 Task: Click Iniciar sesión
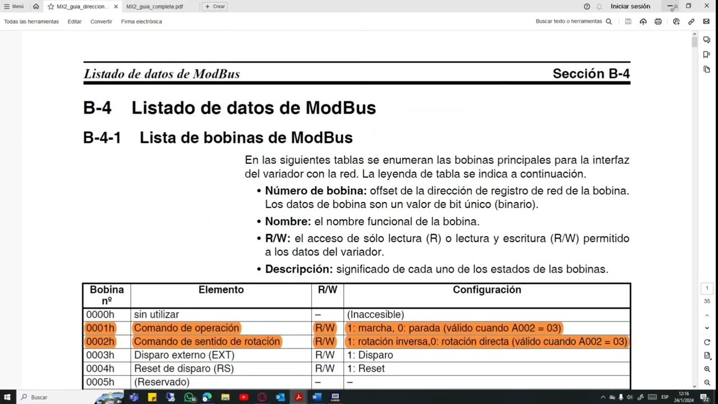630,6
